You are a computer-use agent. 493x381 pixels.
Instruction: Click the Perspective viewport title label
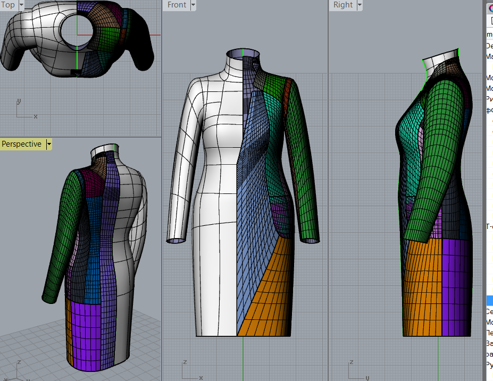22,144
